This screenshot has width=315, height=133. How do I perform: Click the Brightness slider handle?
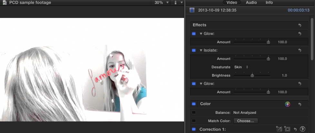(x=252, y=76)
